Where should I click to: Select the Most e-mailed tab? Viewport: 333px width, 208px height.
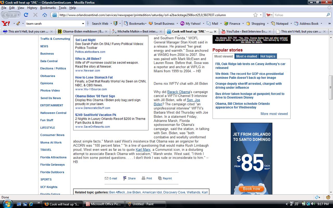(246, 56)
